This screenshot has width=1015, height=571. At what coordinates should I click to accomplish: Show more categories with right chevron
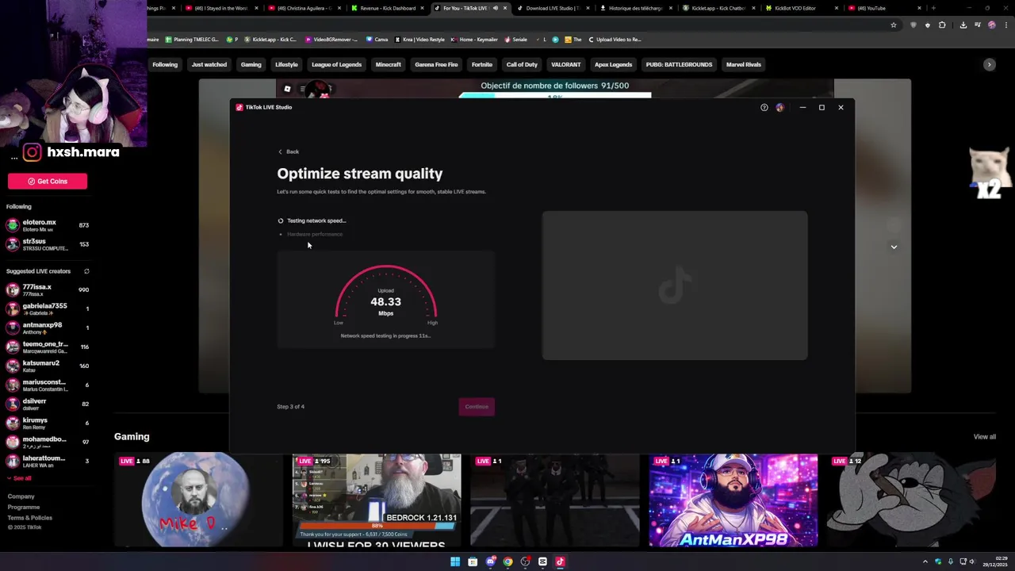tap(989, 64)
